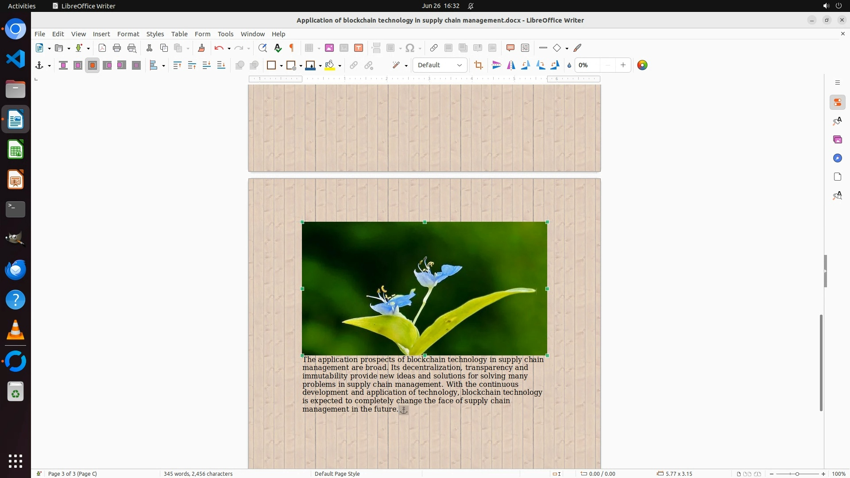Open the image Color settings wheel
Viewport: 850px width, 478px height.
(x=642, y=65)
